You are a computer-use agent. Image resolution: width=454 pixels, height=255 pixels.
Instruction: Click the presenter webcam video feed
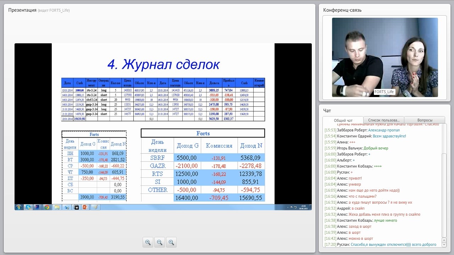(x=385, y=57)
